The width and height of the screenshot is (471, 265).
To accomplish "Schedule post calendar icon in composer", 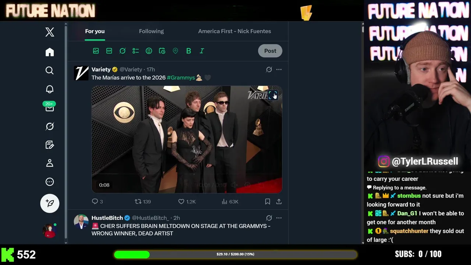I will point(162,51).
